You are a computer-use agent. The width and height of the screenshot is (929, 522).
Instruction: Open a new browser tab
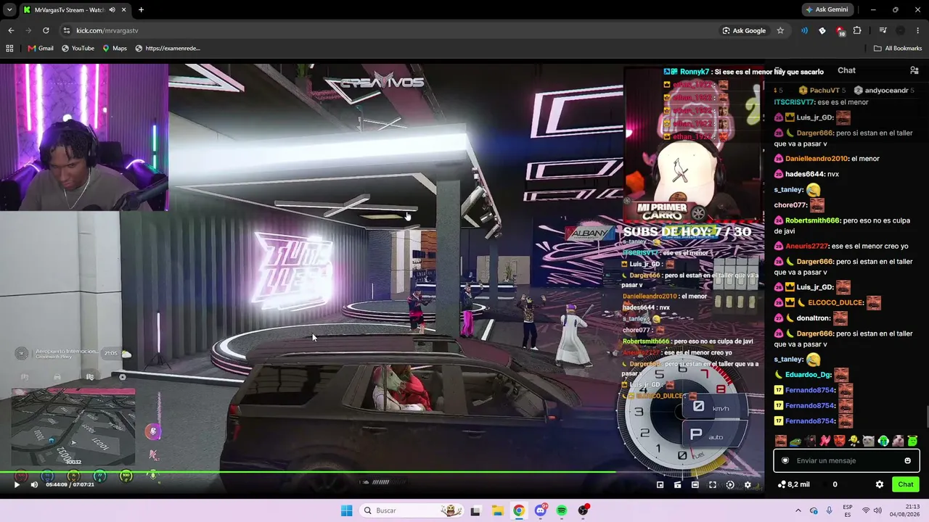point(141,9)
